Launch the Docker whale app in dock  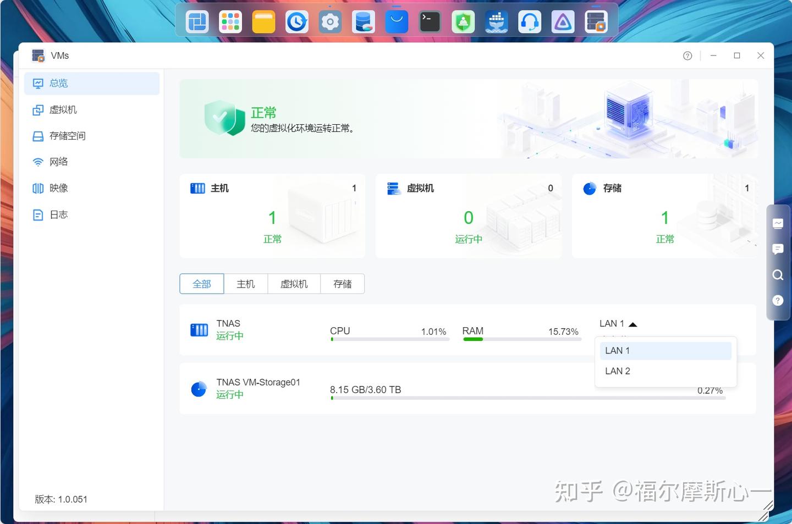[497, 22]
